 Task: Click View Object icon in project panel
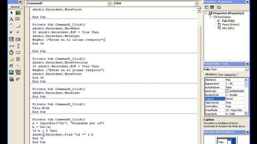pos(212,7)
